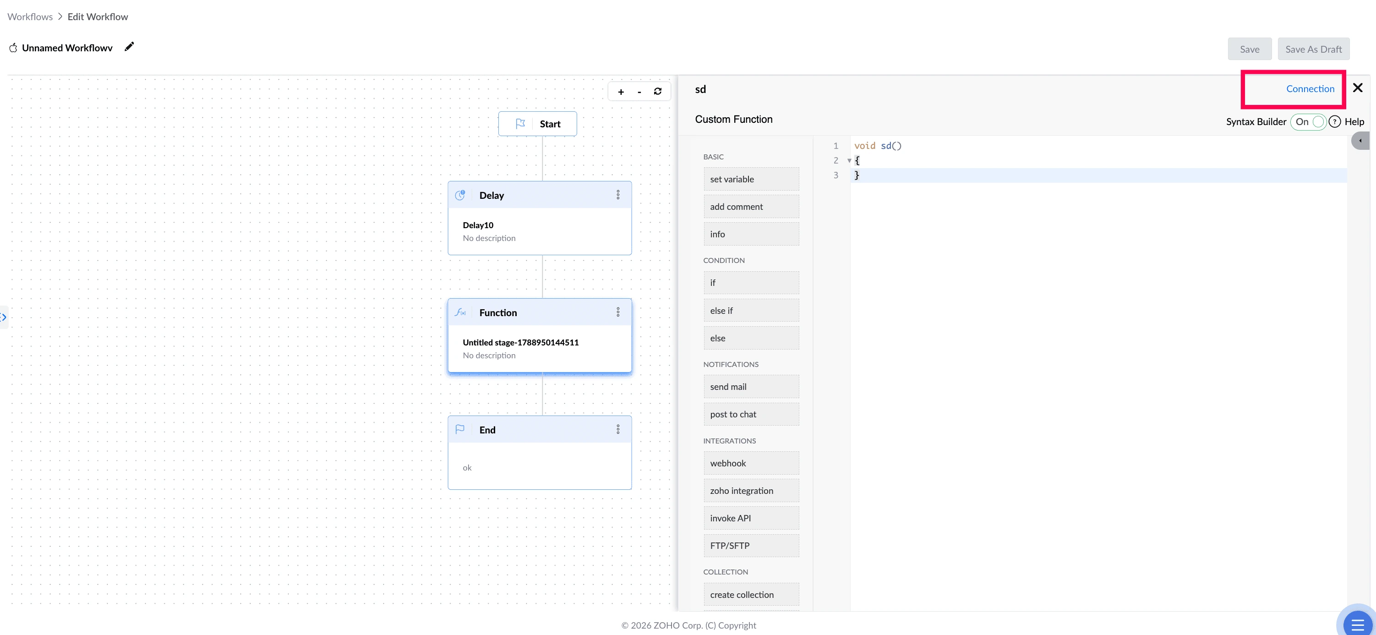The image size is (1376, 635).
Task: Zoom in the canvas with the plus button
Action: coord(621,92)
